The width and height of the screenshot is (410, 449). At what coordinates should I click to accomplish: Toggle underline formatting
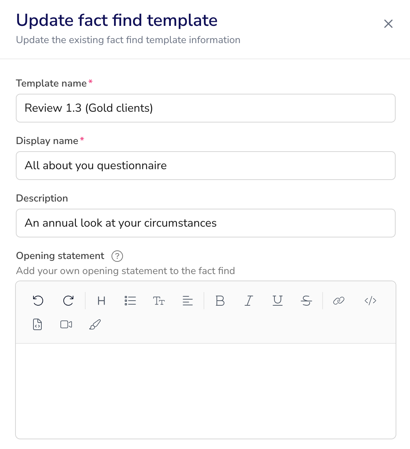tap(278, 301)
